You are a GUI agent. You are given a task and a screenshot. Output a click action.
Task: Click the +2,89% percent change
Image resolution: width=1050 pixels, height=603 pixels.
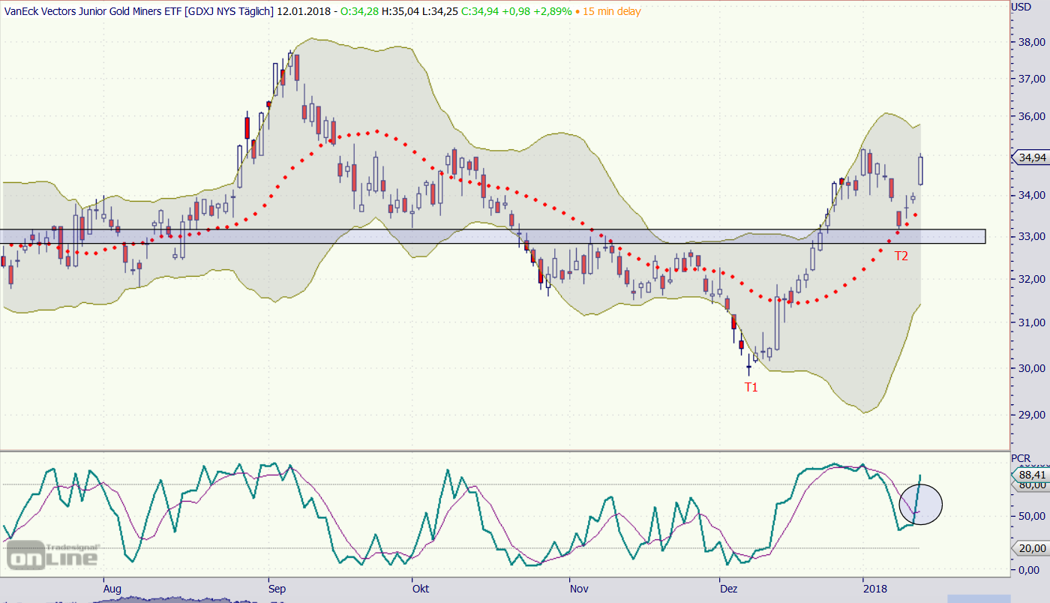click(552, 11)
